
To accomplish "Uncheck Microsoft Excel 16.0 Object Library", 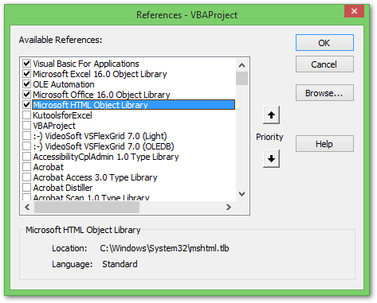I will tap(26, 74).
